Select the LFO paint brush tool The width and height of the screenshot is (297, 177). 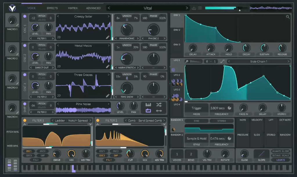[x=187, y=62]
